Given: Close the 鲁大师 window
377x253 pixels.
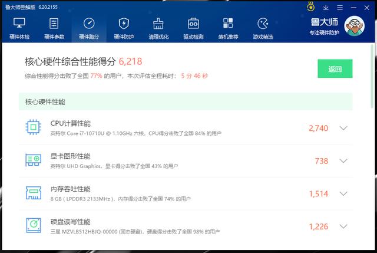Looking at the screenshot, I should point(366,8).
